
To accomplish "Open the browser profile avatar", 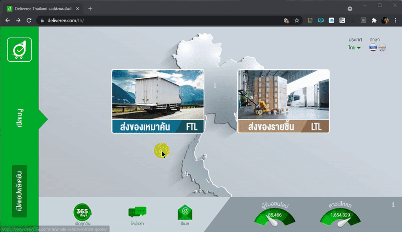I will click(385, 21).
